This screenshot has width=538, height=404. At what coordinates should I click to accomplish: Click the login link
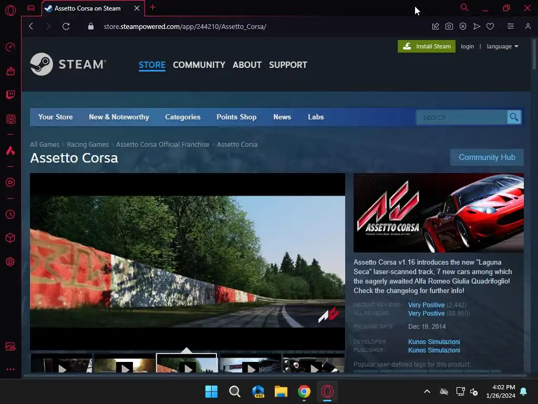tap(467, 46)
